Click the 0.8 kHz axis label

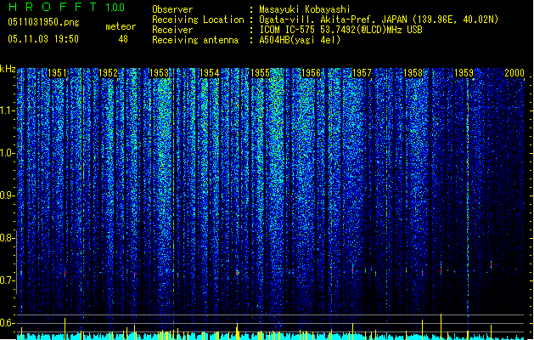(x=7, y=238)
